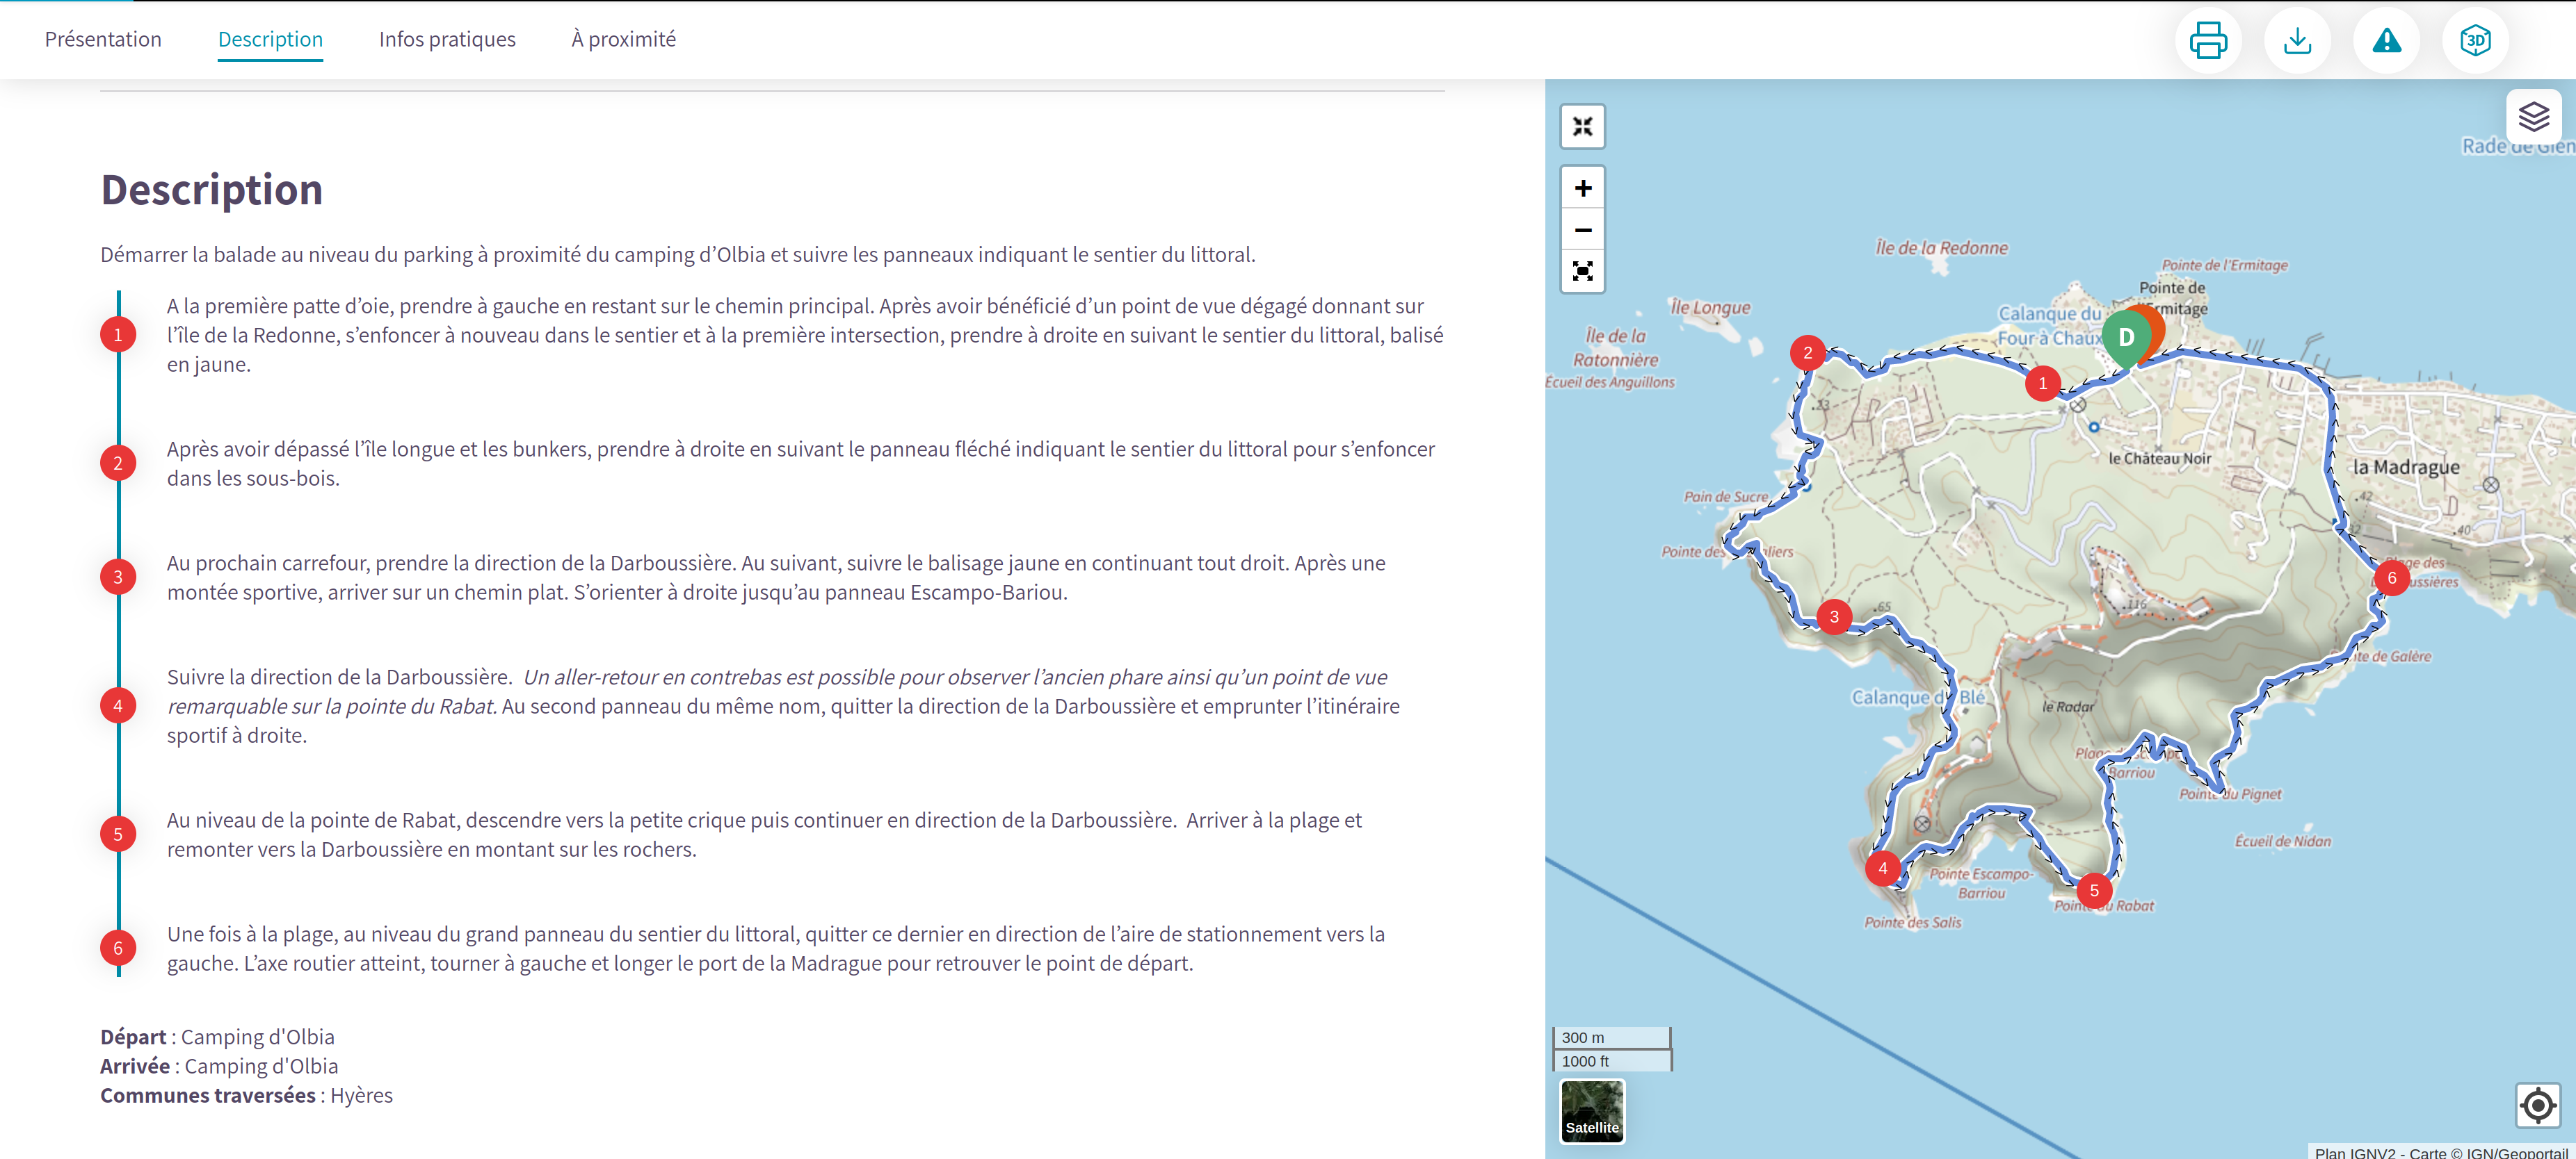Select map waypoint marker 1
This screenshot has height=1159, width=2576.
coord(2043,383)
